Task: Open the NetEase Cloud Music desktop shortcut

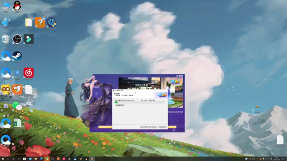Action: pos(28,73)
